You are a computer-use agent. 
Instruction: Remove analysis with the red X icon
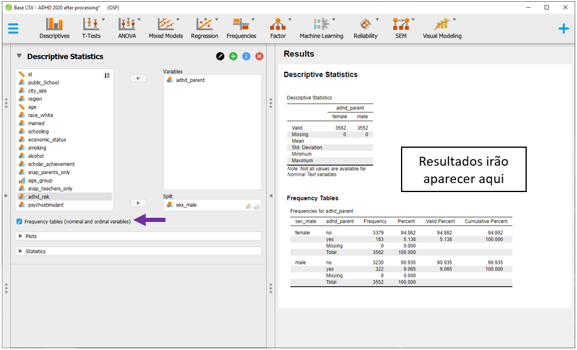[259, 56]
